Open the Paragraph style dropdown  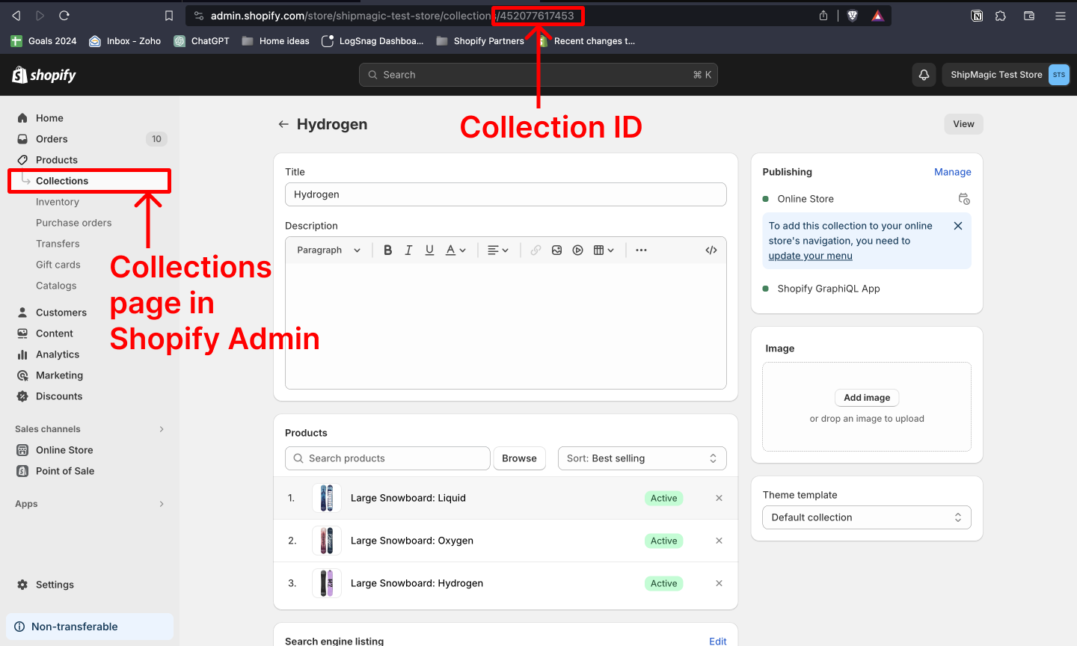[x=329, y=250]
